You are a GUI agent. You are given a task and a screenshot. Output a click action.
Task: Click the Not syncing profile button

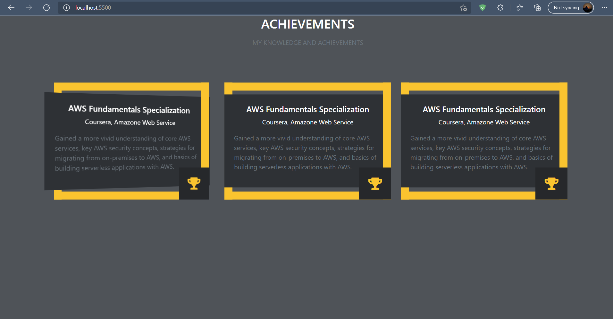click(x=571, y=8)
